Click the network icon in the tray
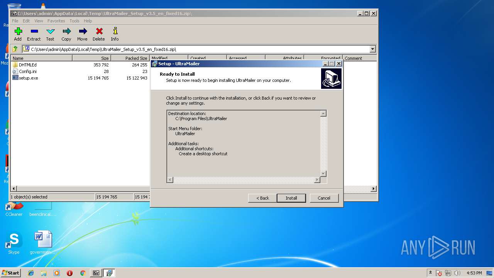Image resolution: width=494 pixels, height=278 pixels. click(448, 273)
